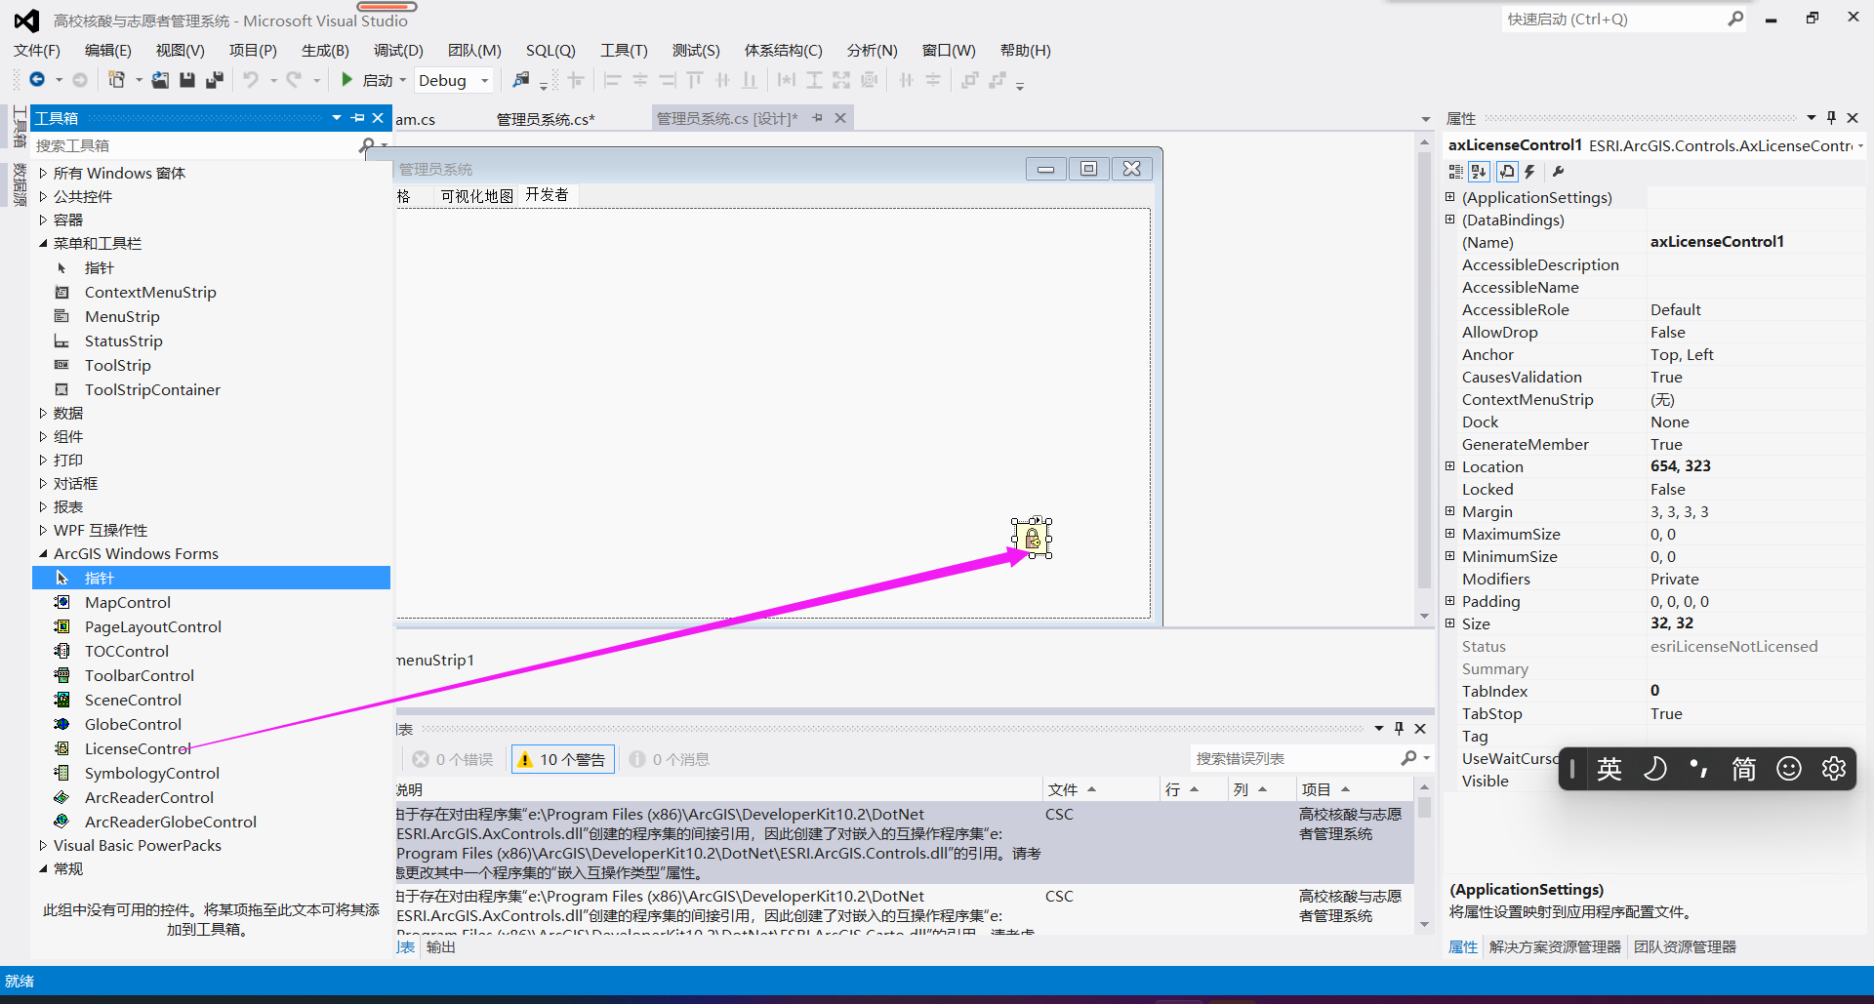Click the green Start debugging play icon

coord(346,80)
